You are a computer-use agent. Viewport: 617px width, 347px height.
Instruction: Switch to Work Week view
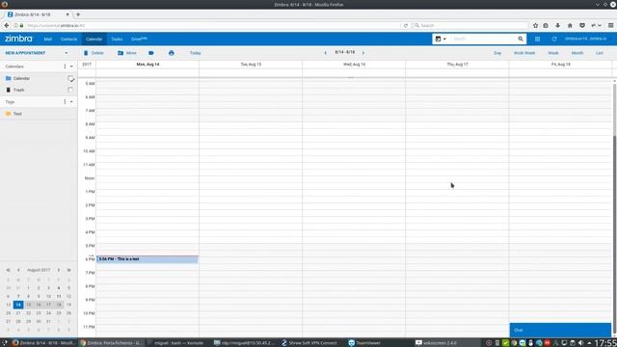point(524,53)
